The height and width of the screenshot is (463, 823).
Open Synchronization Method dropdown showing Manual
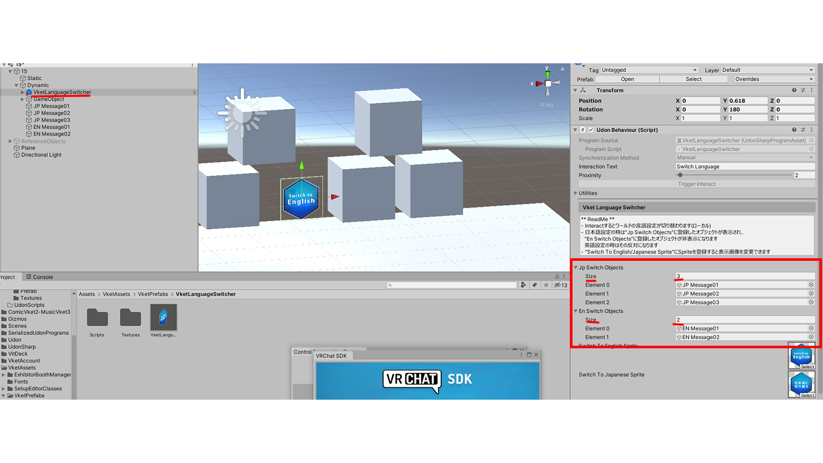point(745,157)
